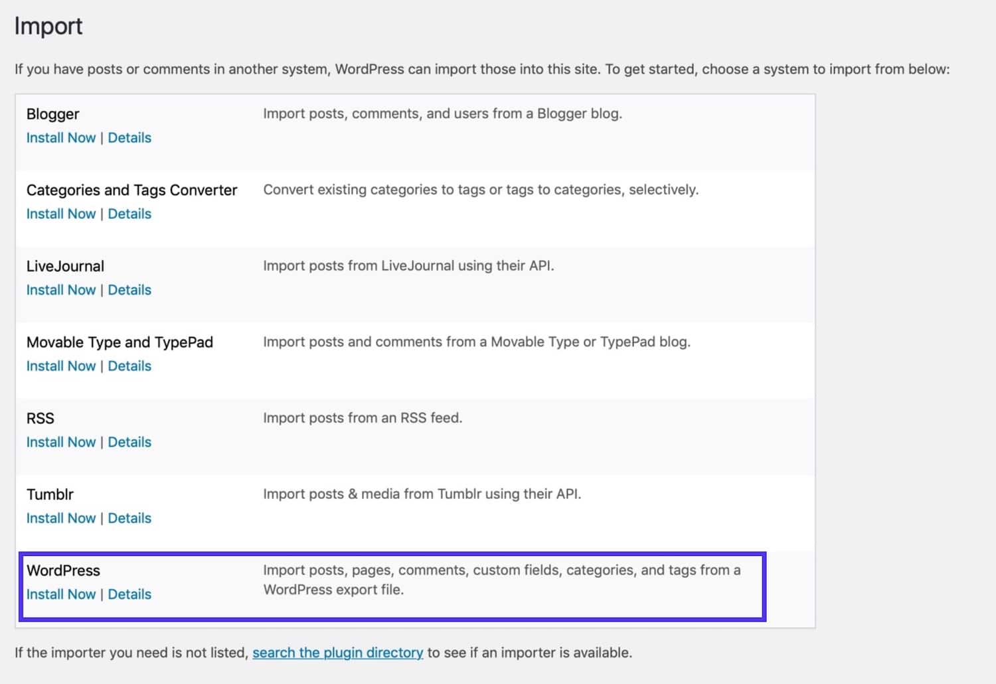Install the Blogger importer
The image size is (996, 684).
(x=61, y=137)
